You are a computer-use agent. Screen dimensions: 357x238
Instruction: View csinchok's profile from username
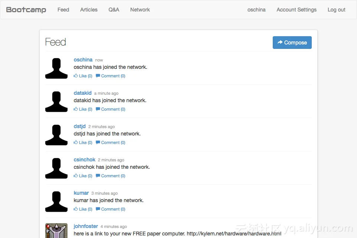[85, 160]
